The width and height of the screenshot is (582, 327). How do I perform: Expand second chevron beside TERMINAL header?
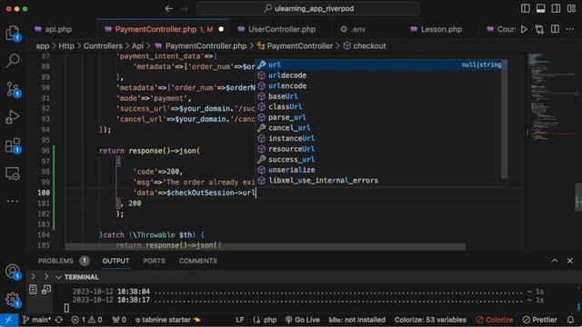pos(46,277)
